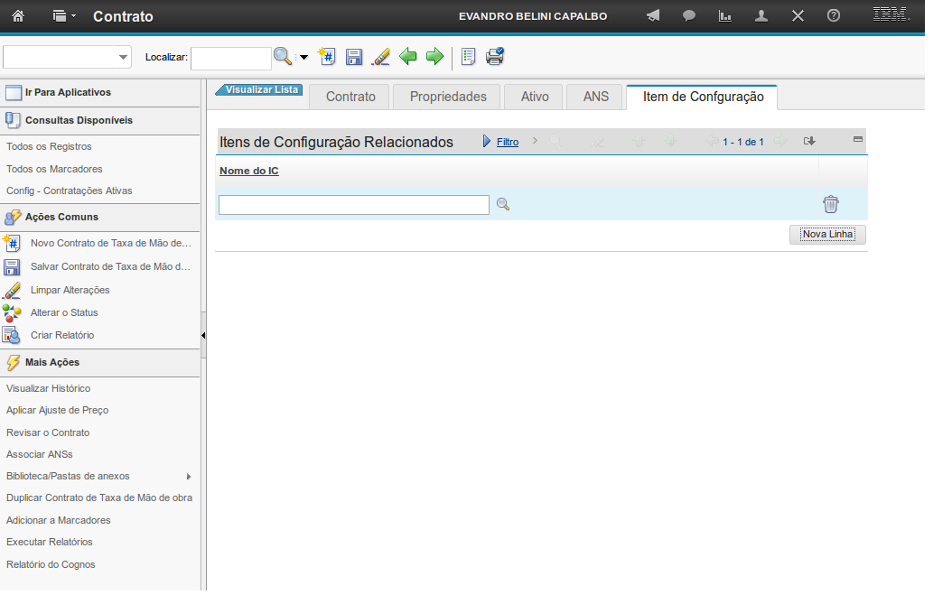Open bulletin board megaphone icon
Viewport: 952px width, 595px height.
pyautogui.click(x=653, y=16)
